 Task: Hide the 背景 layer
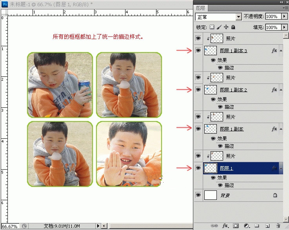pyautogui.click(x=198, y=195)
